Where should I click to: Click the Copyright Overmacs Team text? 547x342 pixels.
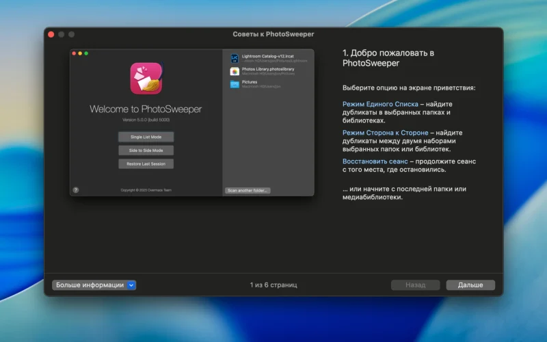pyautogui.click(x=146, y=190)
